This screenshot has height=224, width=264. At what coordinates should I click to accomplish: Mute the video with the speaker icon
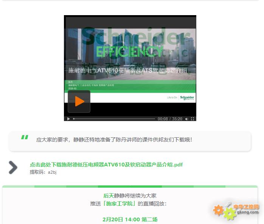coord(187,119)
